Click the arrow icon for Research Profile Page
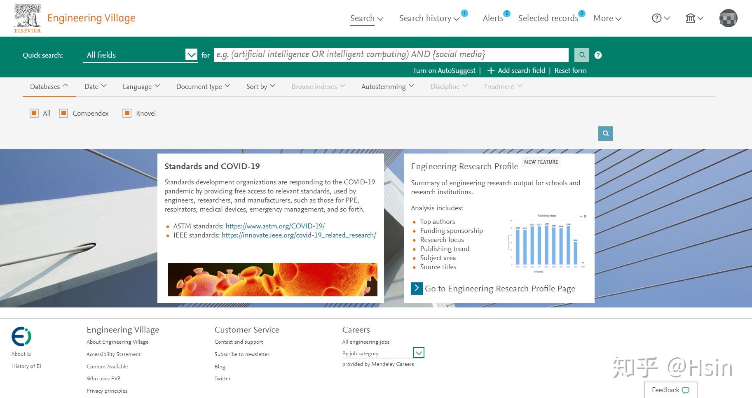This screenshot has height=398, width=752. tap(417, 289)
